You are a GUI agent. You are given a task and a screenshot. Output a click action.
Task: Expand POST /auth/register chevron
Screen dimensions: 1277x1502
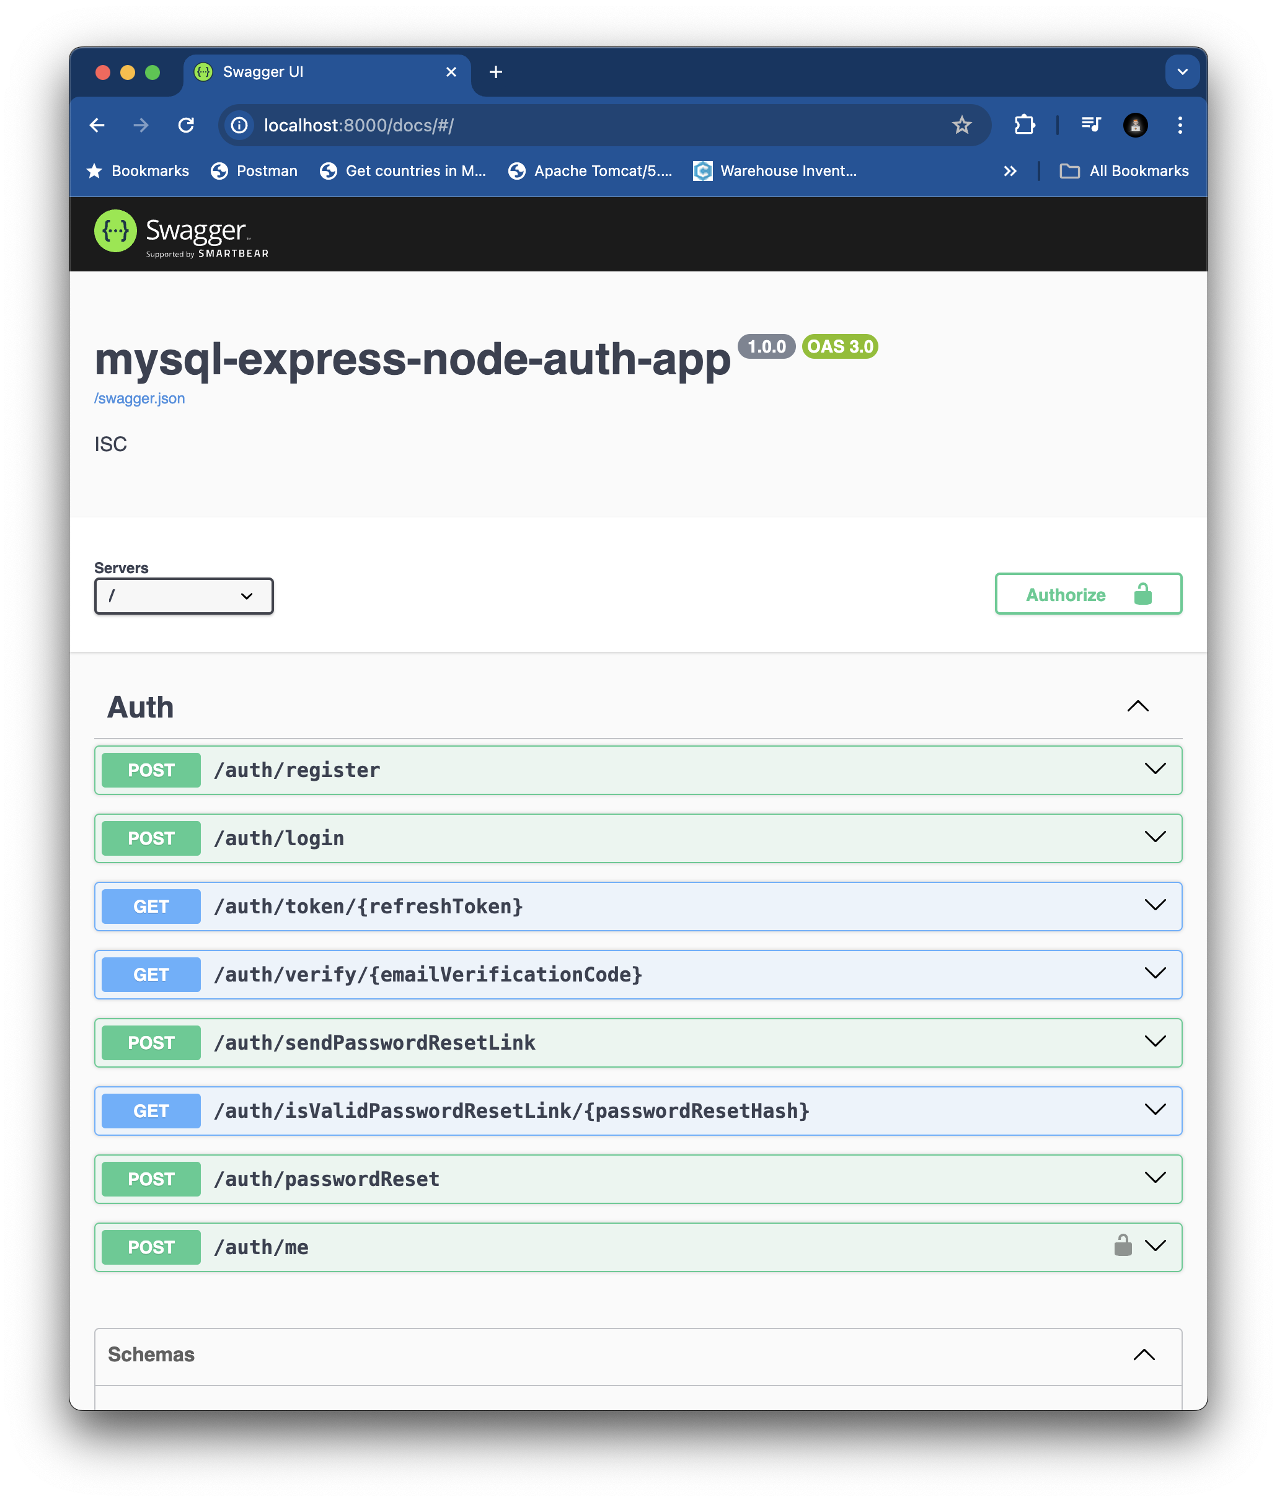click(1155, 768)
